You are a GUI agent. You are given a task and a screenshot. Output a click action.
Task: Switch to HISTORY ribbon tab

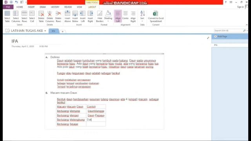[x=55, y=7]
